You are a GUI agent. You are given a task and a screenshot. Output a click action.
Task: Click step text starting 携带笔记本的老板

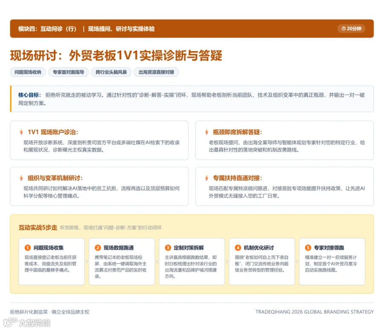[x=120, y=267]
